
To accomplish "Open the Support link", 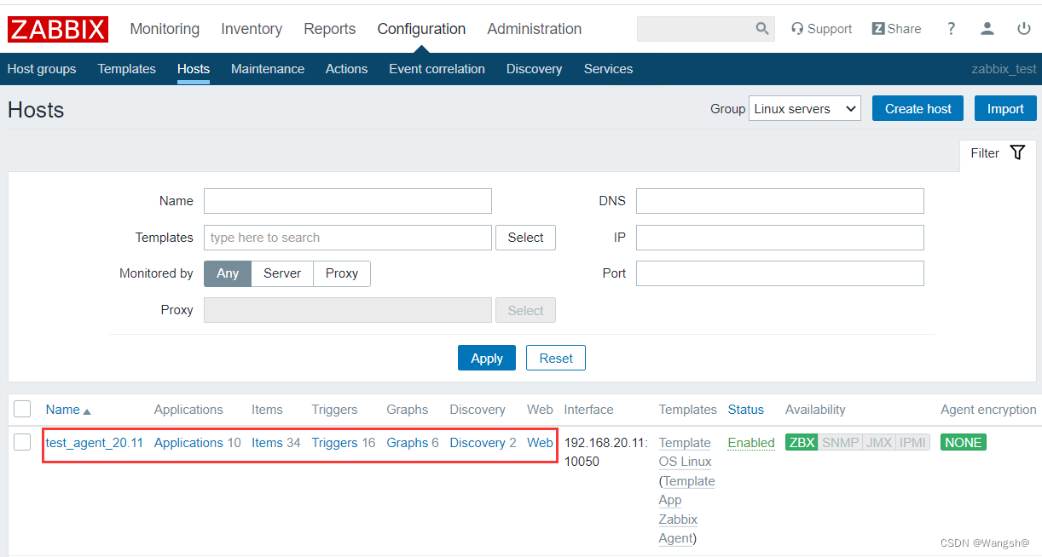I will [x=821, y=29].
